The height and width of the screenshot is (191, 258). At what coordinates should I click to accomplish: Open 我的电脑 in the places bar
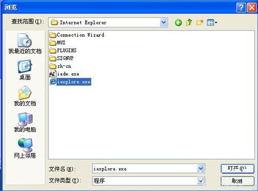pos(25,122)
